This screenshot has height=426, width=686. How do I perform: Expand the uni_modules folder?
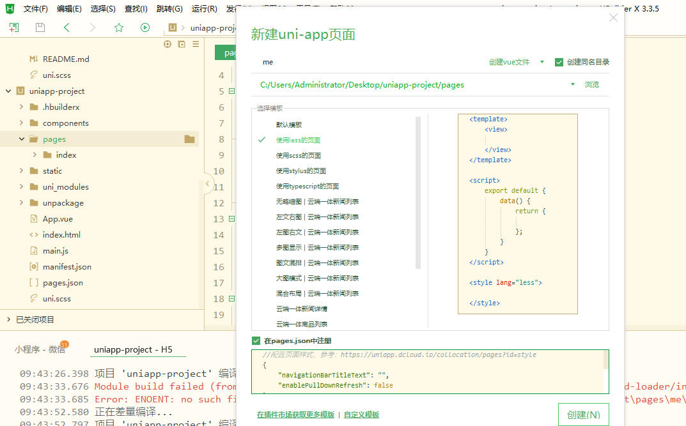(x=21, y=186)
